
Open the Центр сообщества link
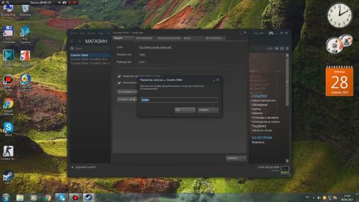click(x=263, y=100)
